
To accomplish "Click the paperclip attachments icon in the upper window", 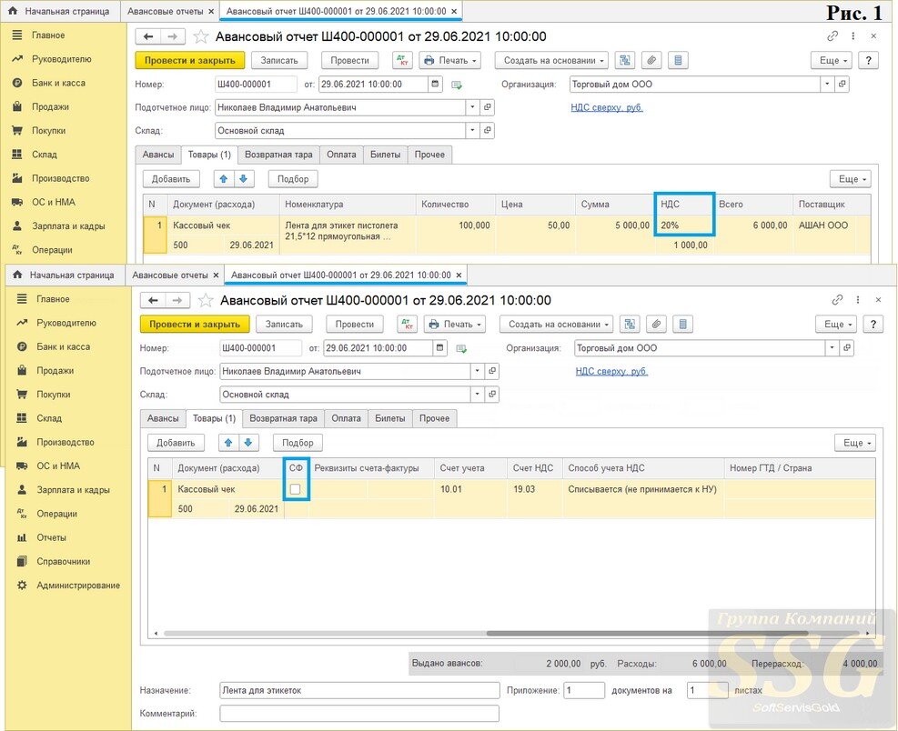I will 651,60.
